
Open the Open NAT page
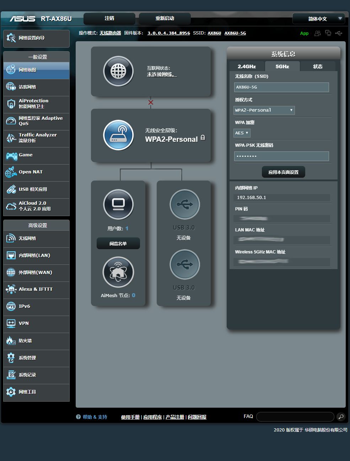36,172
